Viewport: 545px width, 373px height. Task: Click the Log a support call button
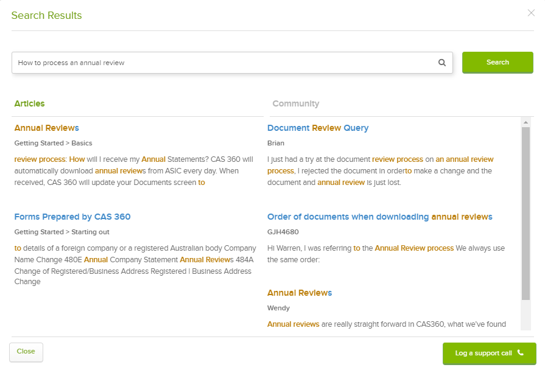click(489, 354)
